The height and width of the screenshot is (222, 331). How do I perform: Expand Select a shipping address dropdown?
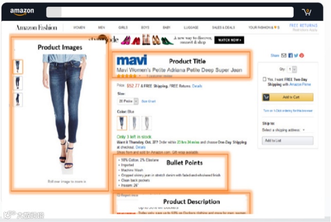click(x=283, y=130)
